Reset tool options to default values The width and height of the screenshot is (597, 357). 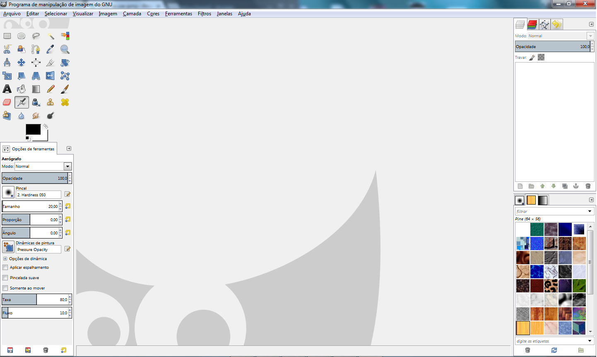click(x=63, y=350)
